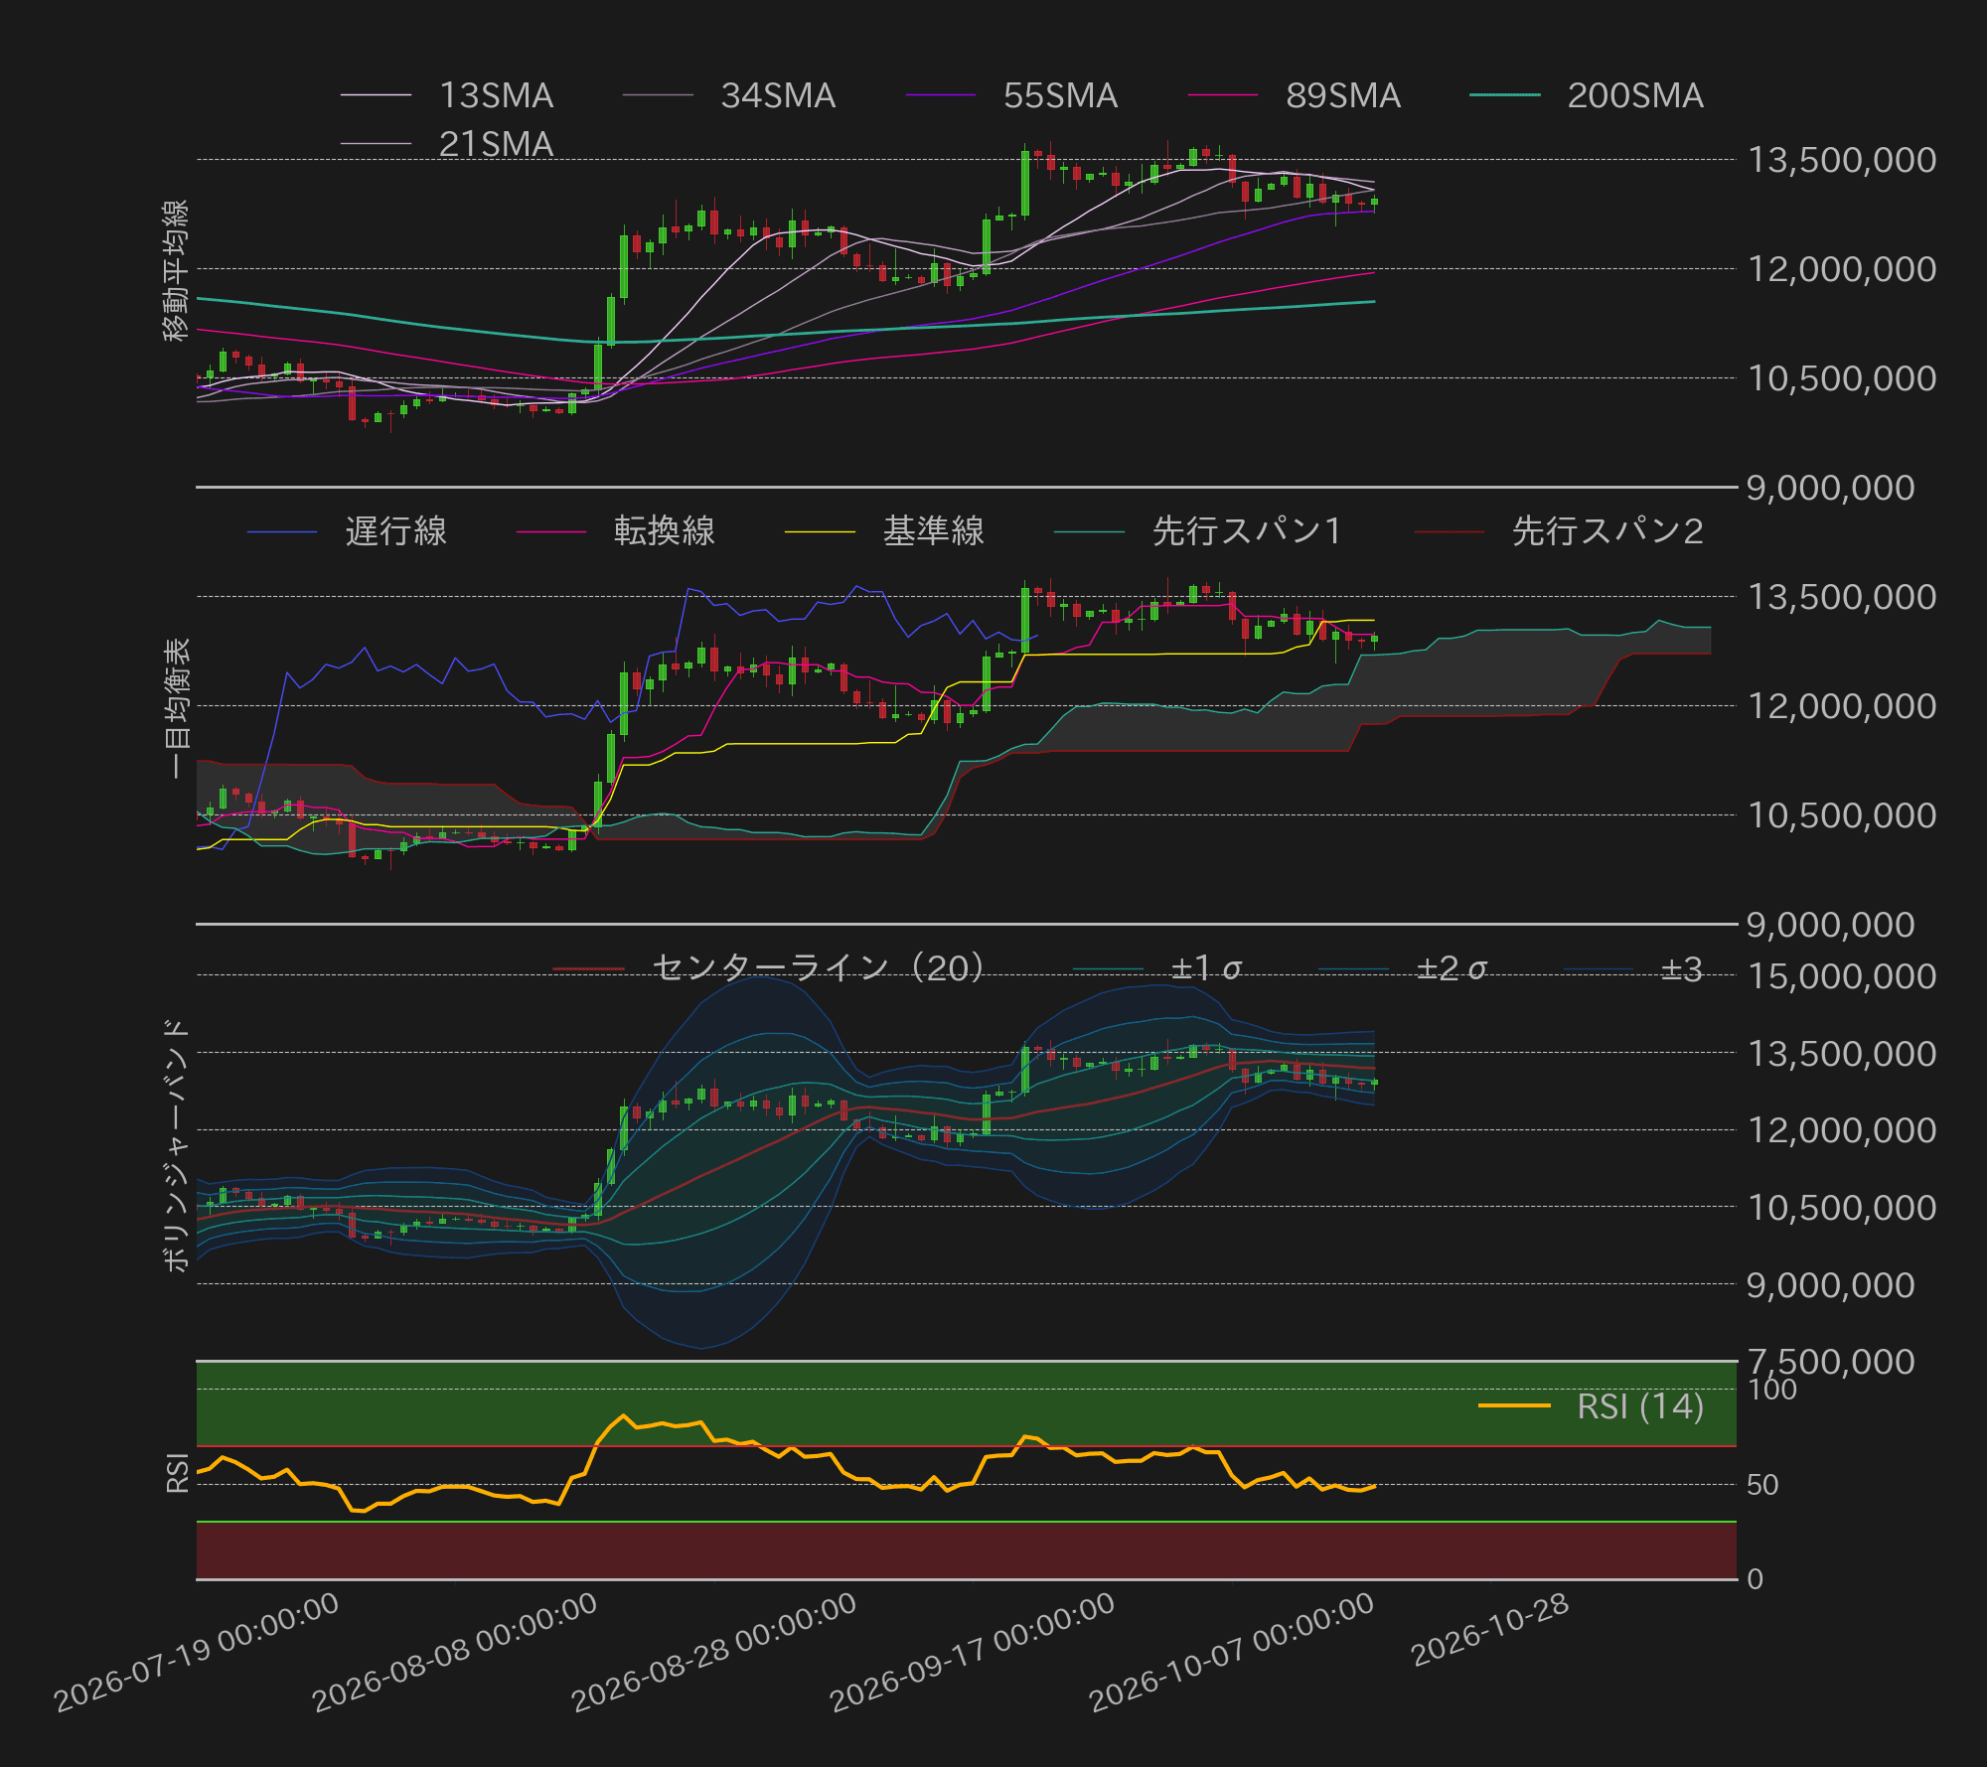Click the RSI axis value 50

[1763, 1485]
